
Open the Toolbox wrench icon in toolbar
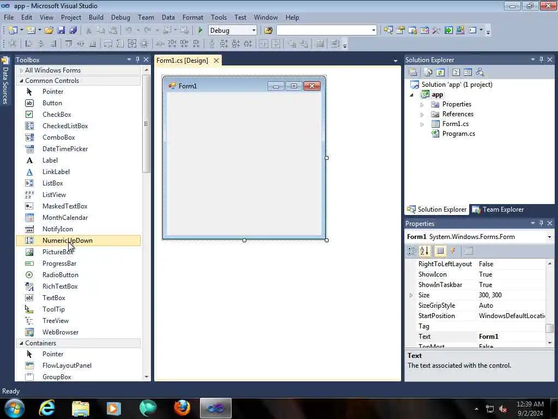pos(436,31)
